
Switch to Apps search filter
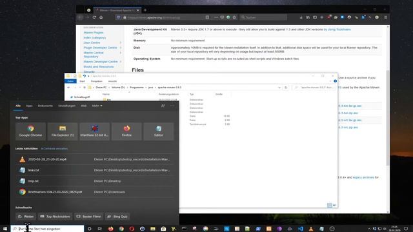coord(29,106)
